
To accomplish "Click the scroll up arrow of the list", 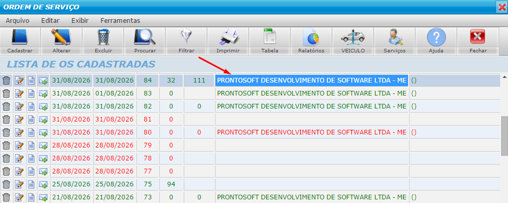I will [504, 77].
